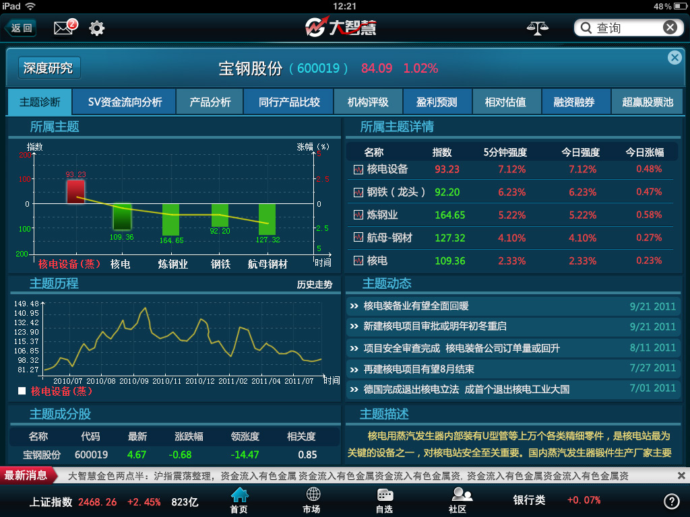Tap 宝钢股份 row in 主题成分股 table
Screen dimensions: 690x517
[x=175, y=454]
